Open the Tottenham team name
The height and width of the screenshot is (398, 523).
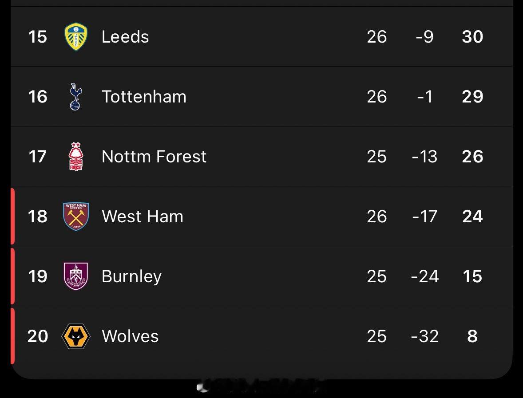click(144, 97)
